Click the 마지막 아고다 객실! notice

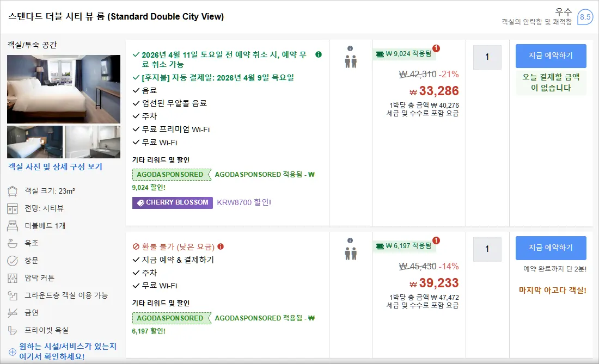(552, 291)
